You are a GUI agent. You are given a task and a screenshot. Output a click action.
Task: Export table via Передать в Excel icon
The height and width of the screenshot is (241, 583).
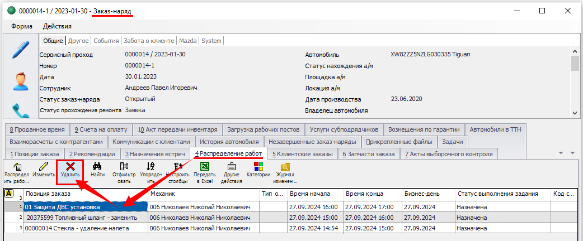point(205,166)
